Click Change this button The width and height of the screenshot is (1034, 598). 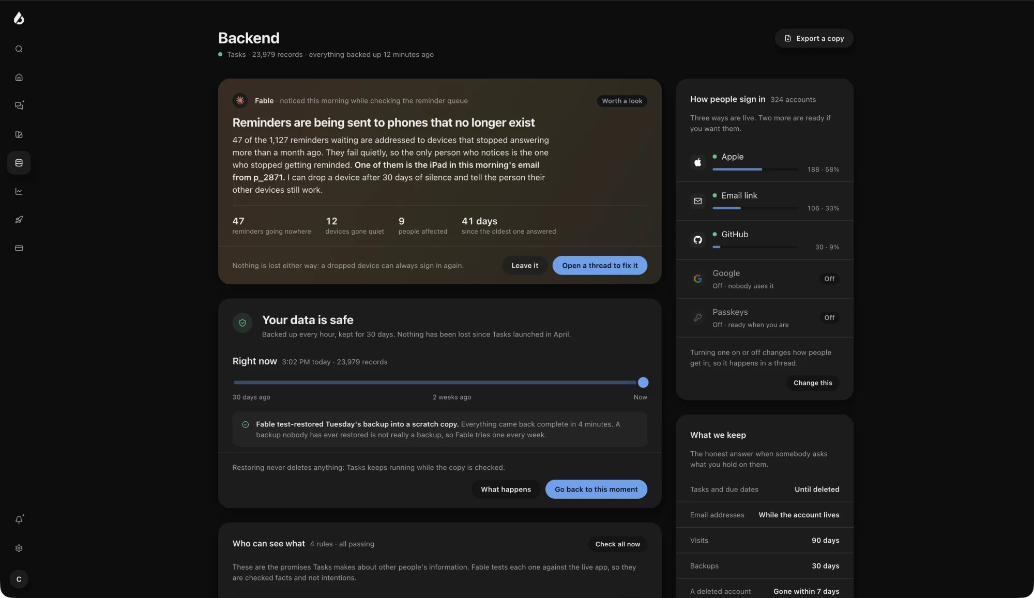pyautogui.click(x=813, y=383)
